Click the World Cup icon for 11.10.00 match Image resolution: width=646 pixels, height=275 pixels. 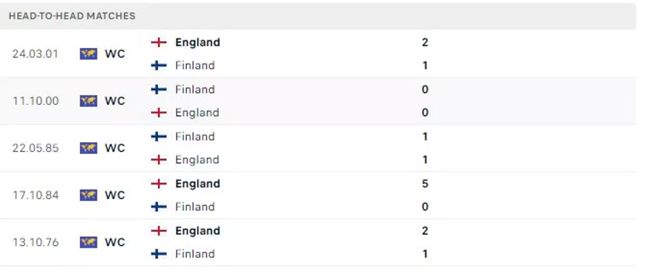(x=88, y=101)
